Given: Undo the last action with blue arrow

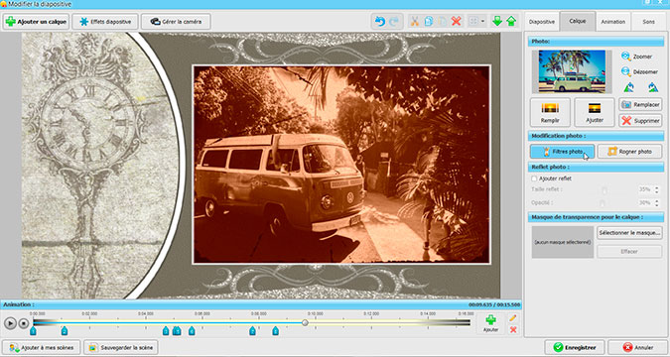Looking at the screenshot, I should tap(379, 22).
